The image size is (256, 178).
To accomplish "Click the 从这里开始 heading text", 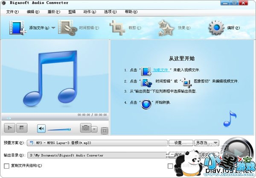I will [x=182, y=58].
